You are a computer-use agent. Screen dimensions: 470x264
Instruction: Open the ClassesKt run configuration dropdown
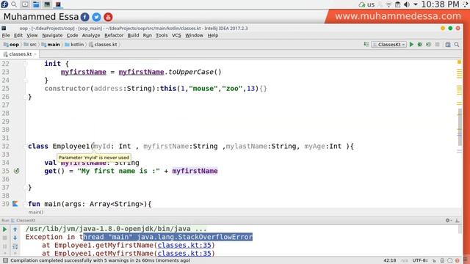388,44
